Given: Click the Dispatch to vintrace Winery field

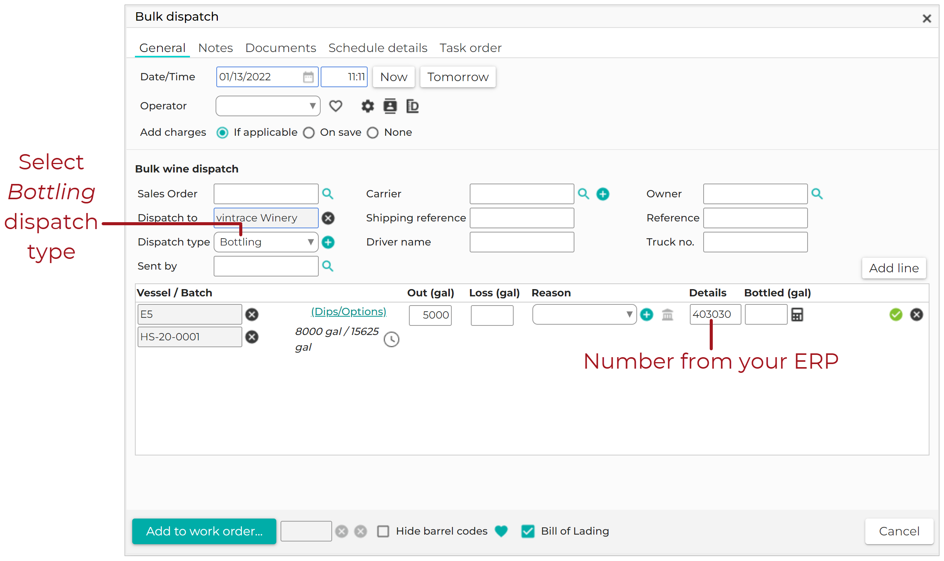Looking at the screenshot, I should click(266, 218).
